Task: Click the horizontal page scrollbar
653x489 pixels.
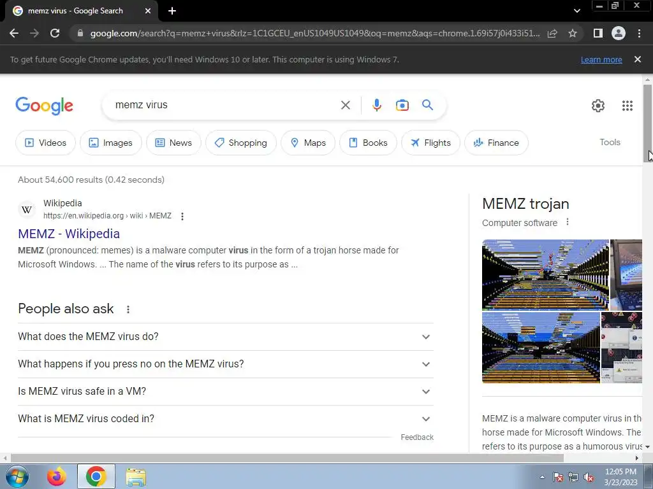Action: tap(288, 458)
